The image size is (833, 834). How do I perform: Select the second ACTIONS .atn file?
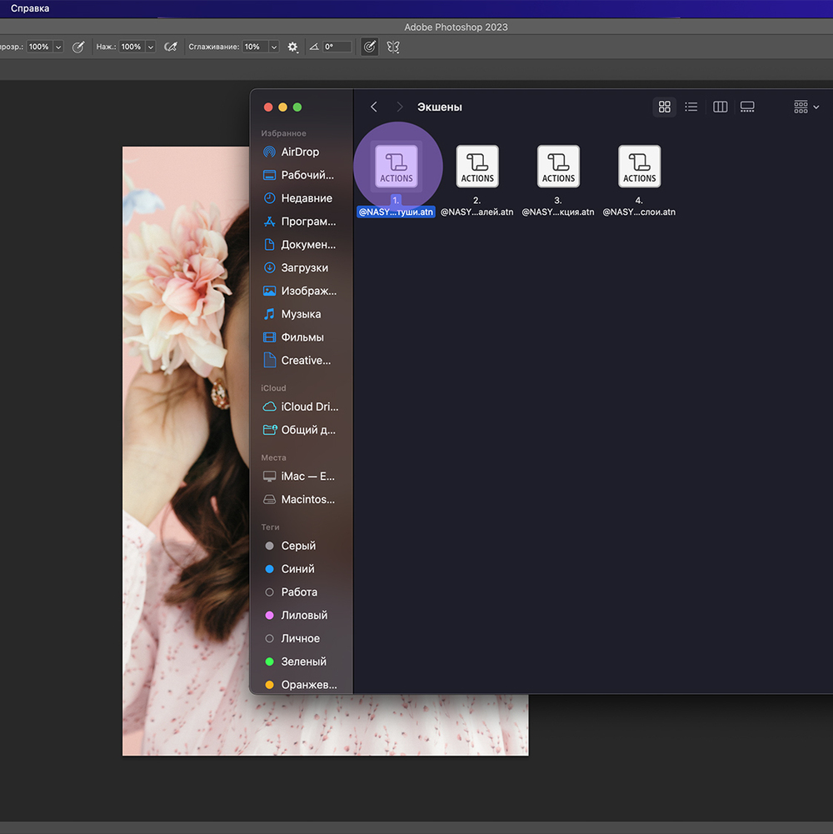(x=477, y=167)
